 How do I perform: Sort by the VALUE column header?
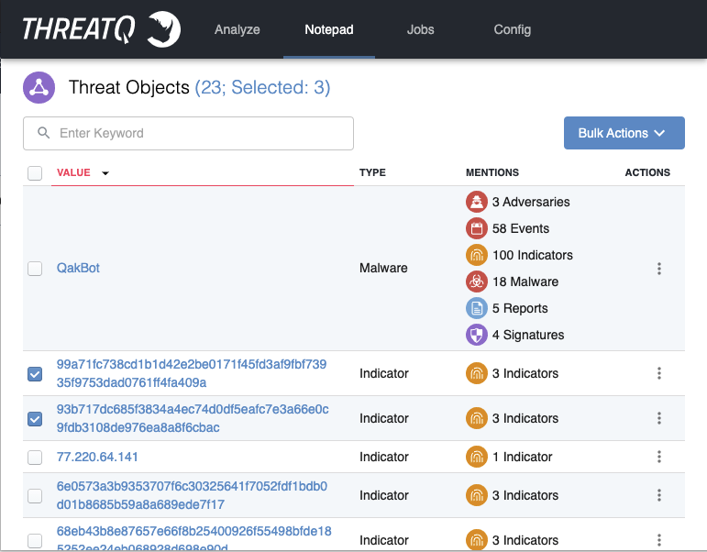73,172
